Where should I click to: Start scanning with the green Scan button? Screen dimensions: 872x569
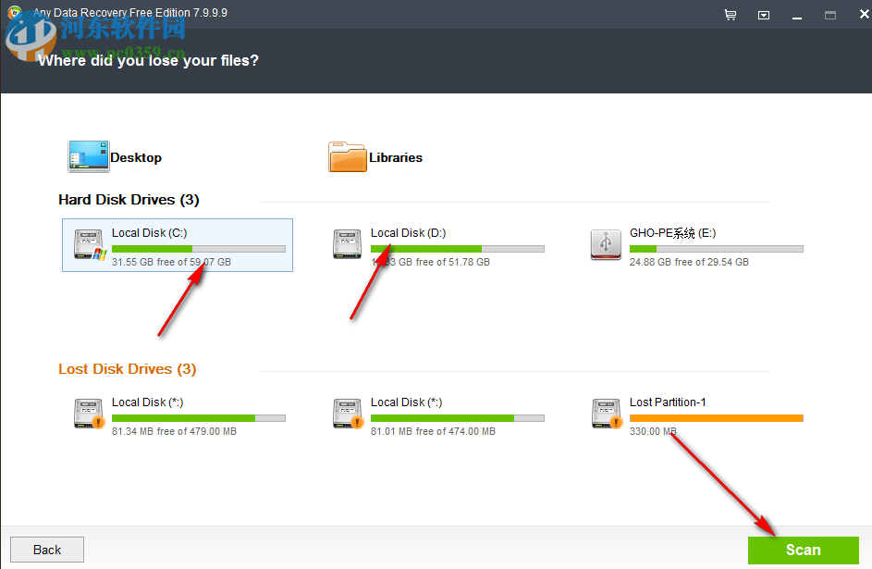pyautogui.click(x=803, y=550)
